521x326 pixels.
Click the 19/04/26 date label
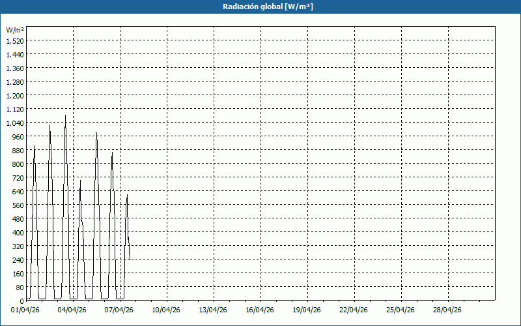(307, 310)
